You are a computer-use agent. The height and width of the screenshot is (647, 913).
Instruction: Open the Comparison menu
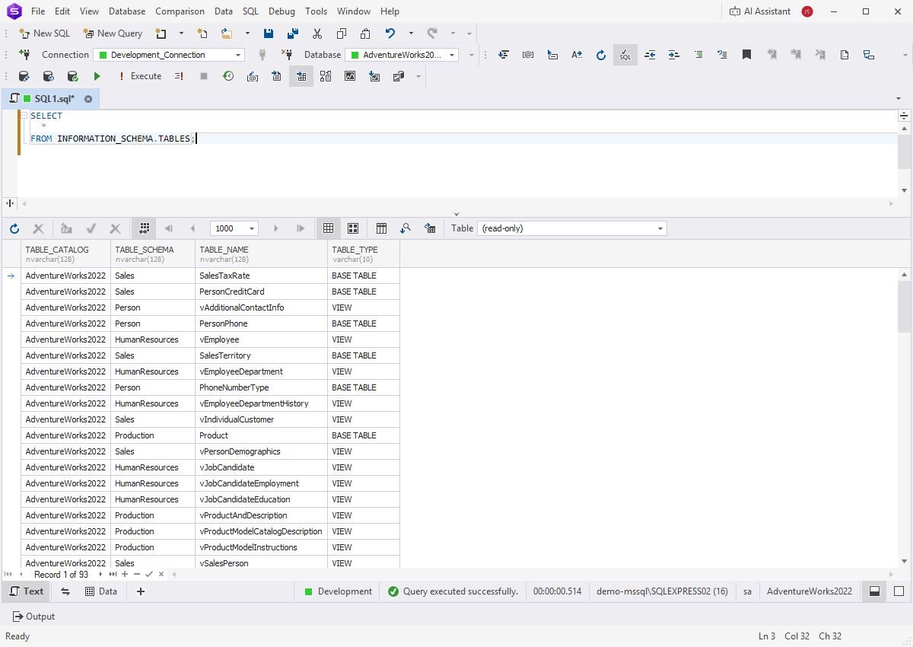pos(180,11)
